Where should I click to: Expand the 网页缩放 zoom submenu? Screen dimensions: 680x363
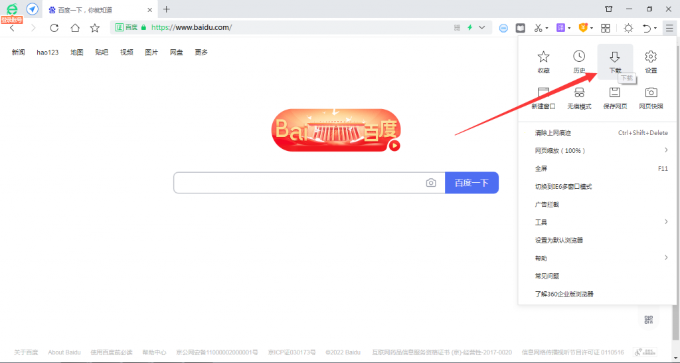coord(665,150)
